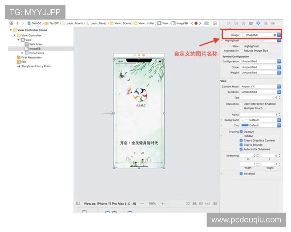Click the red error issue indicator
Viewport: 291px width, 232px height.
196,23
